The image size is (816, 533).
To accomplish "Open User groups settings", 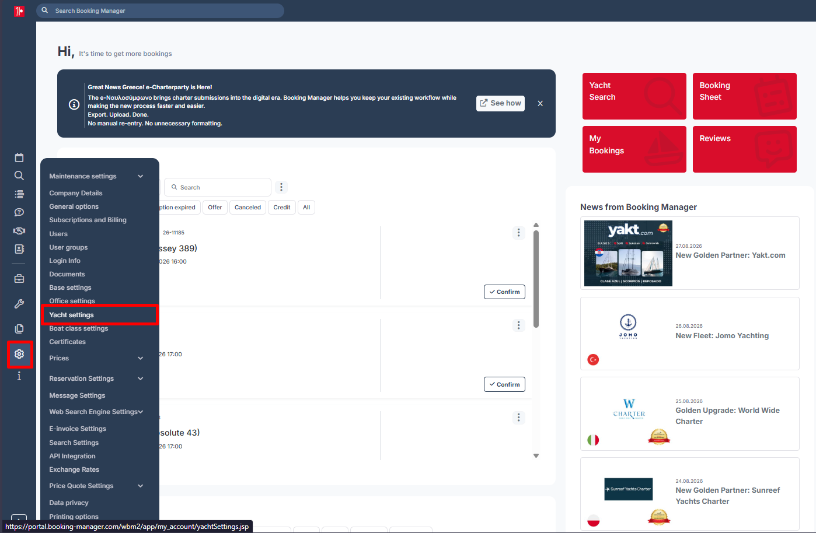I will point(68,247).
